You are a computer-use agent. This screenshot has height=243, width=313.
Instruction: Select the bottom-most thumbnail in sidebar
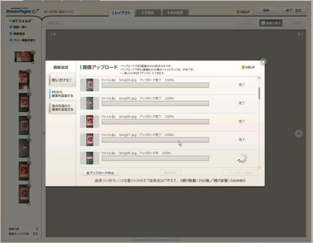pyautogui.click(x=24, y=194)
